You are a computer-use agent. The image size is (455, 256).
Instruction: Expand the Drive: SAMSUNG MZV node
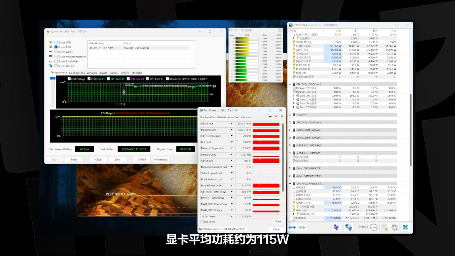(290, 176)
